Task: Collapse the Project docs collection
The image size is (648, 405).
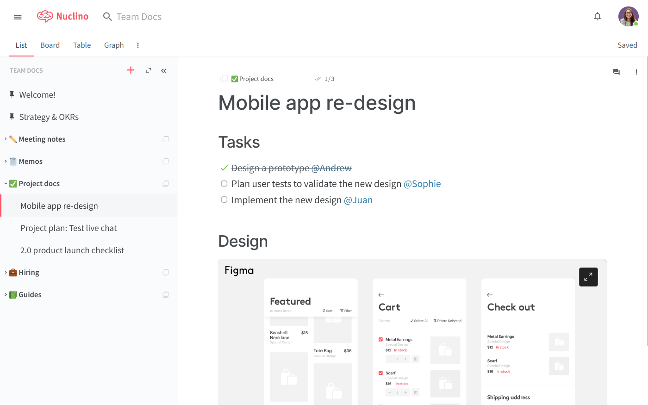Action: pos(6,183)
